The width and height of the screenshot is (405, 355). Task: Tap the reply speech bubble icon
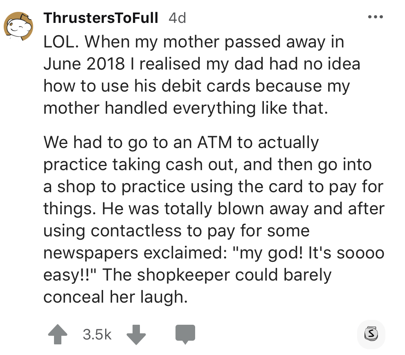coord(185,334)
